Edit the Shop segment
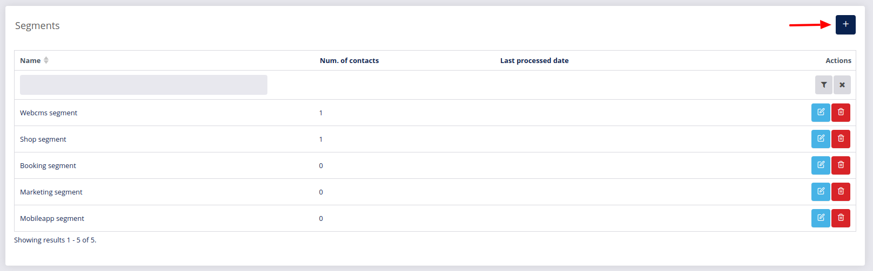 pyautogui.click(x=821, y=139)
